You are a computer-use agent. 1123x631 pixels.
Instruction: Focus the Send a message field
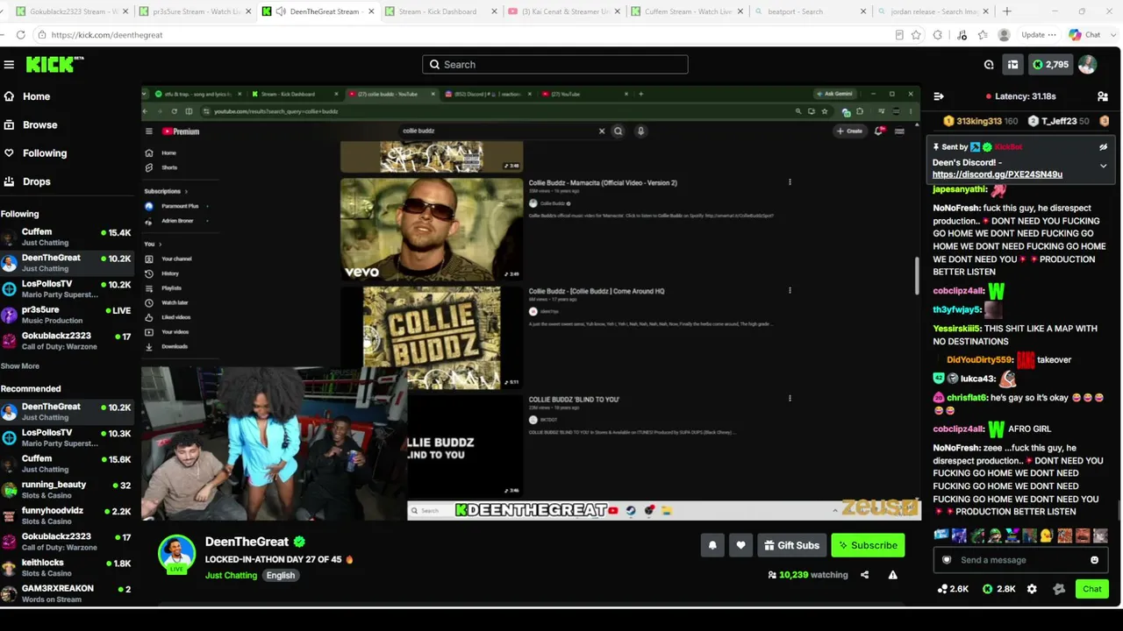point(1020,560)
